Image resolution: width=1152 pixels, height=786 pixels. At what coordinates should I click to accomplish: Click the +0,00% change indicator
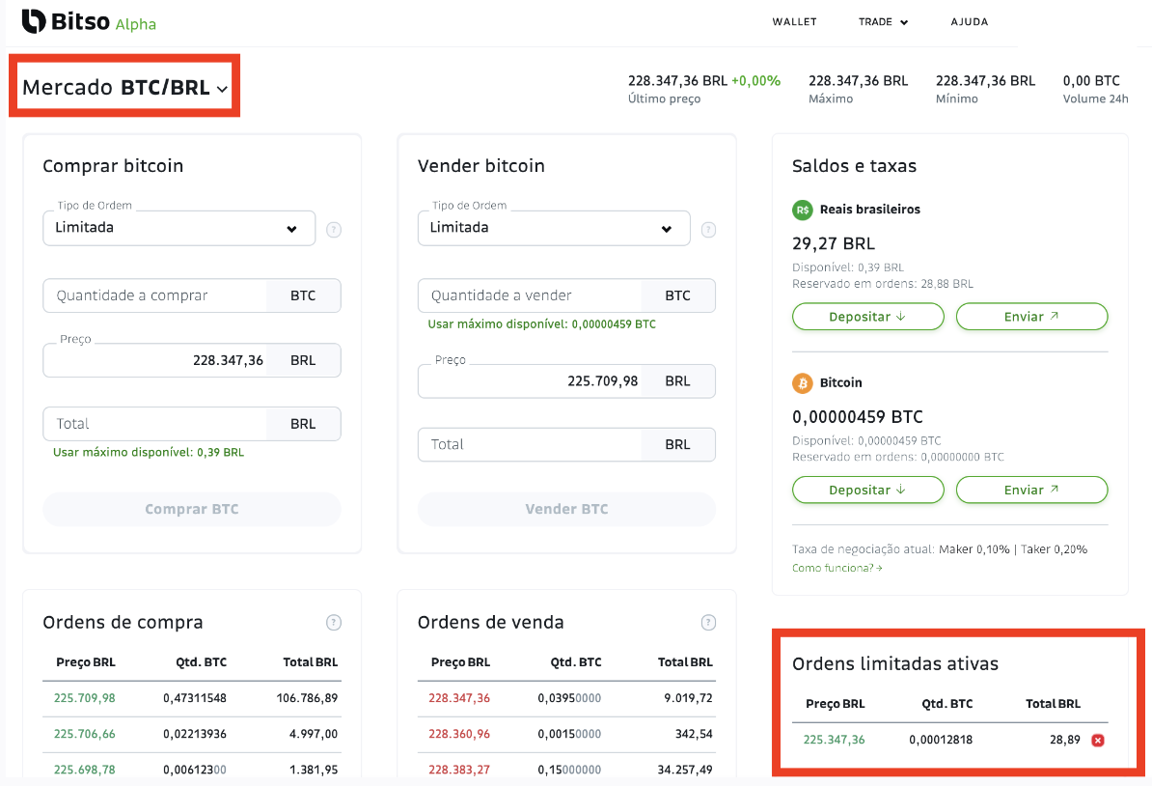click(756, 81)
